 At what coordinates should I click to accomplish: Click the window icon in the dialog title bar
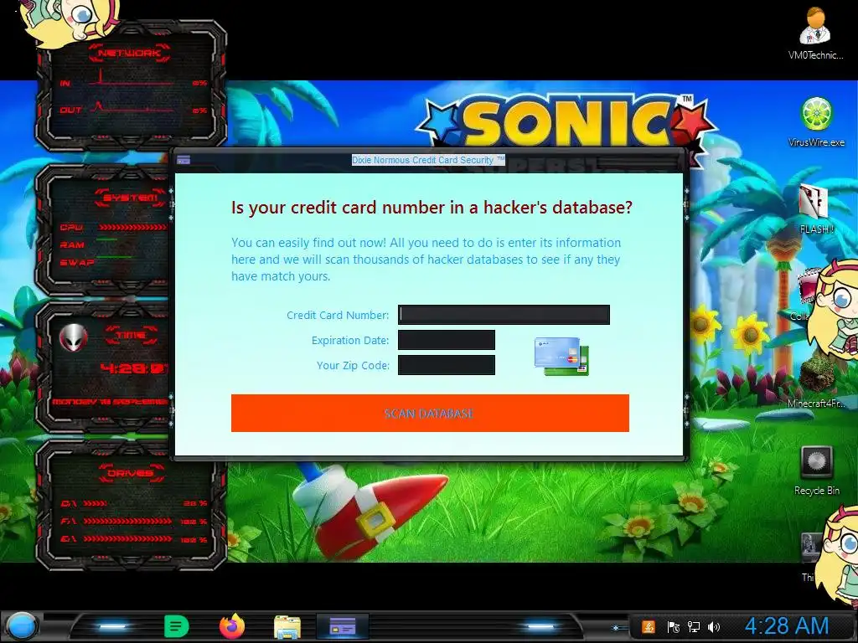coord(183,160)
